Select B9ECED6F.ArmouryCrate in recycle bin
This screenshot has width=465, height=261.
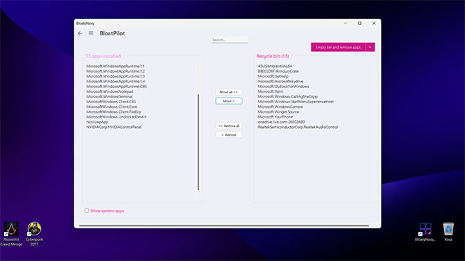tap(278, 71)
